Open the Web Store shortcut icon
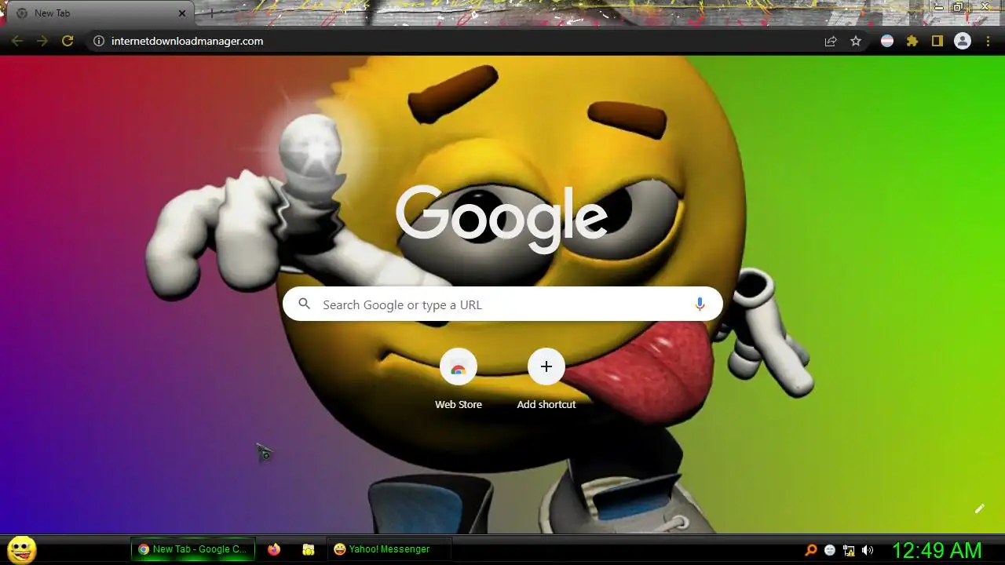The width and height of the screenshot is (1005, 565). point(459,366)
